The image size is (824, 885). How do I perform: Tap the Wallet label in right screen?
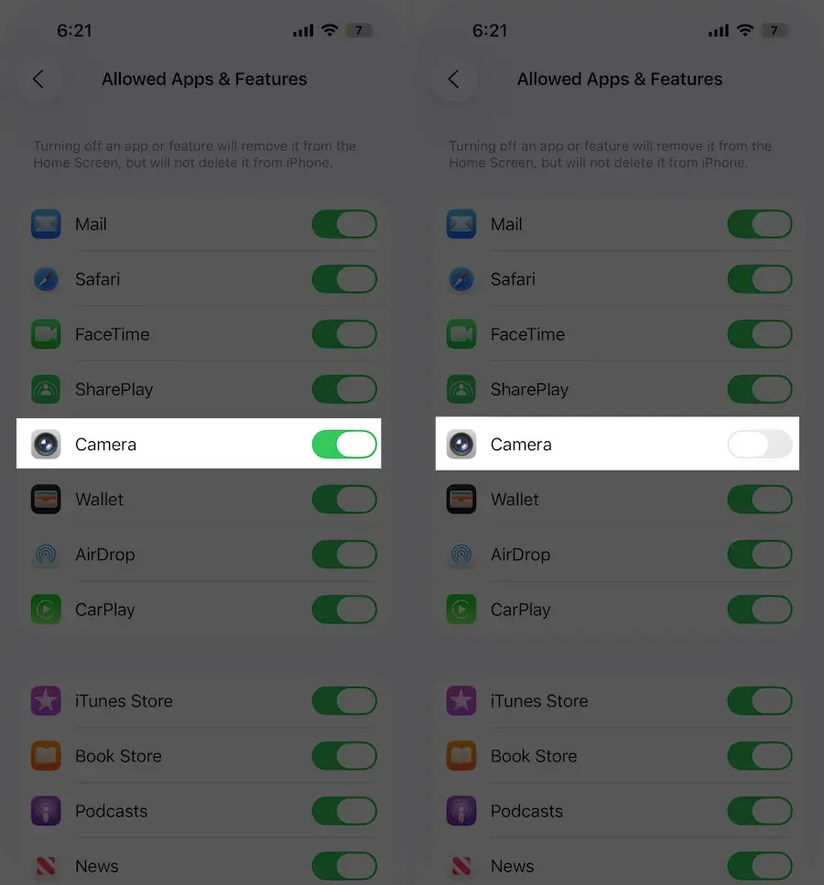[515, 500]
